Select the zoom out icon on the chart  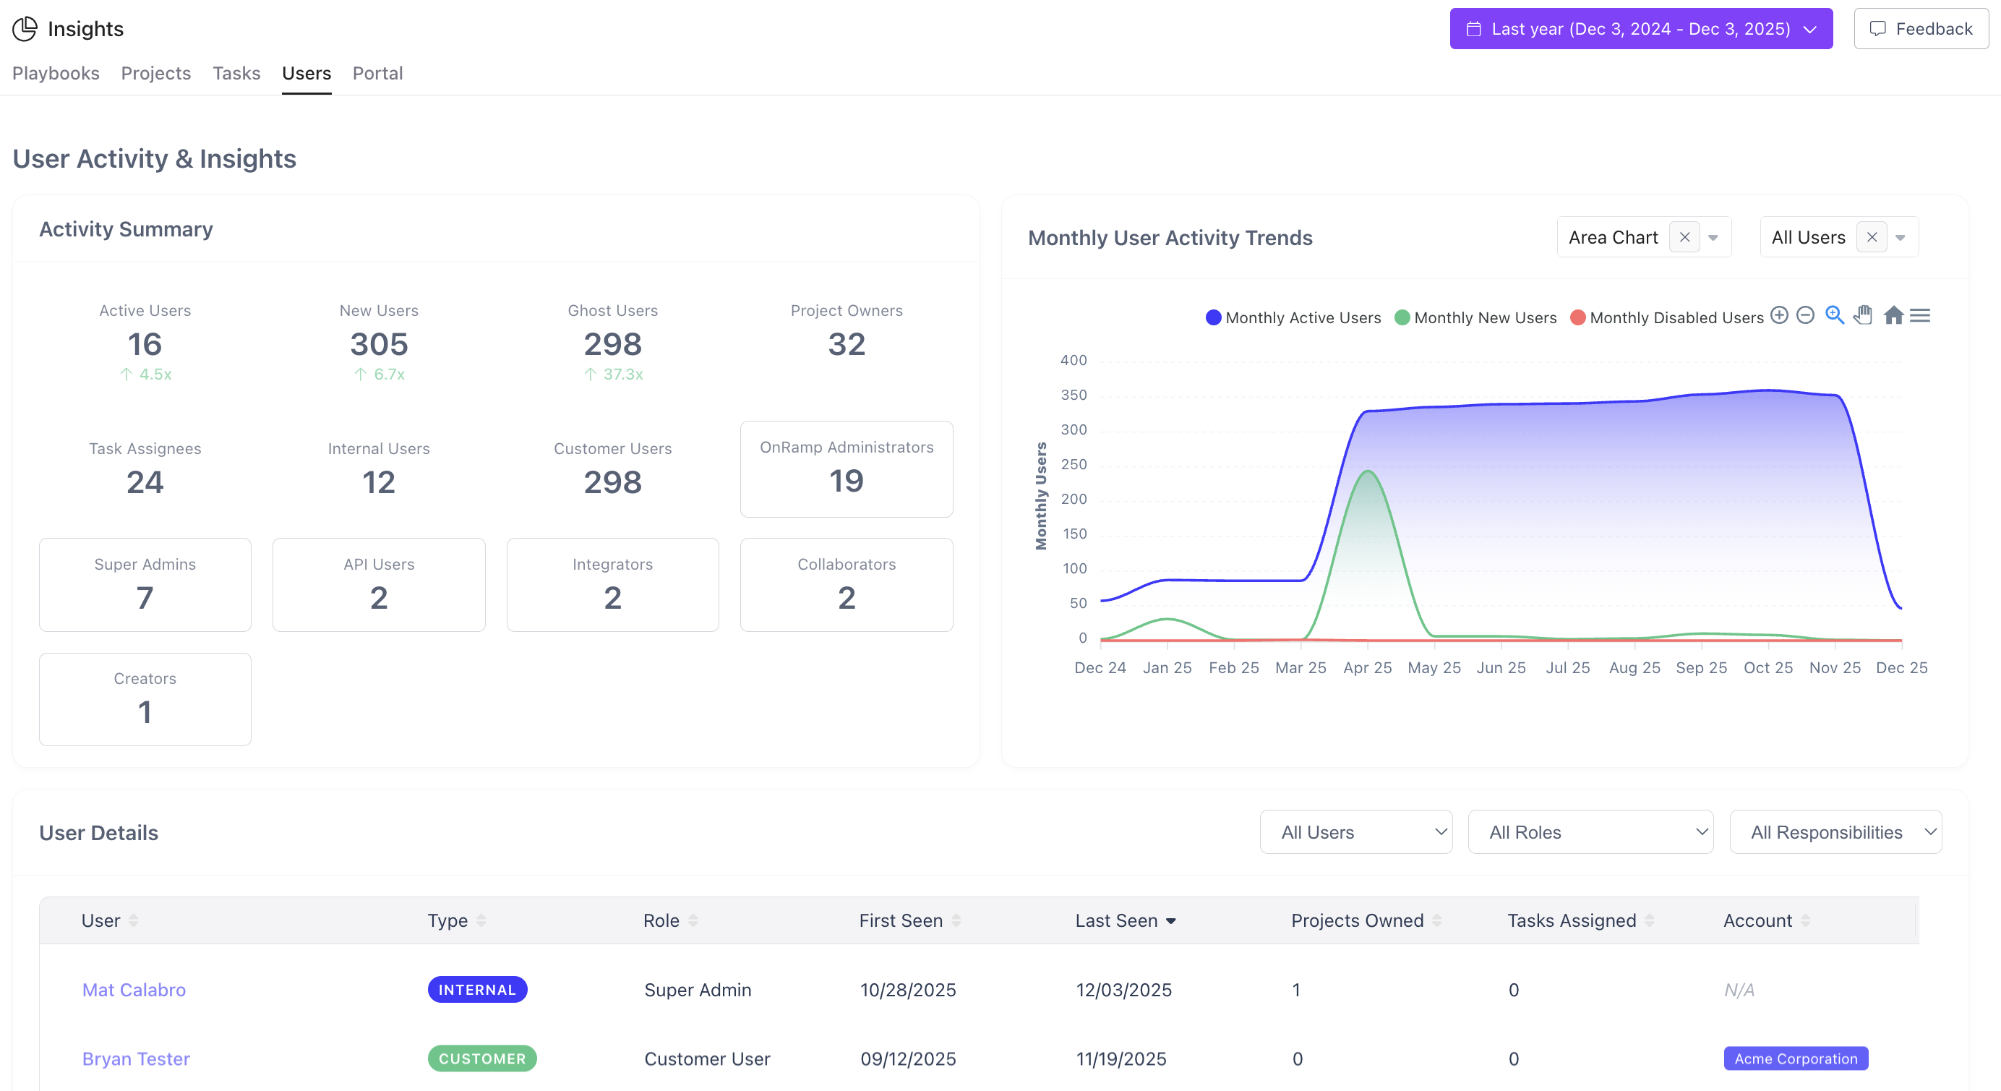click(x=1804, y=315)
